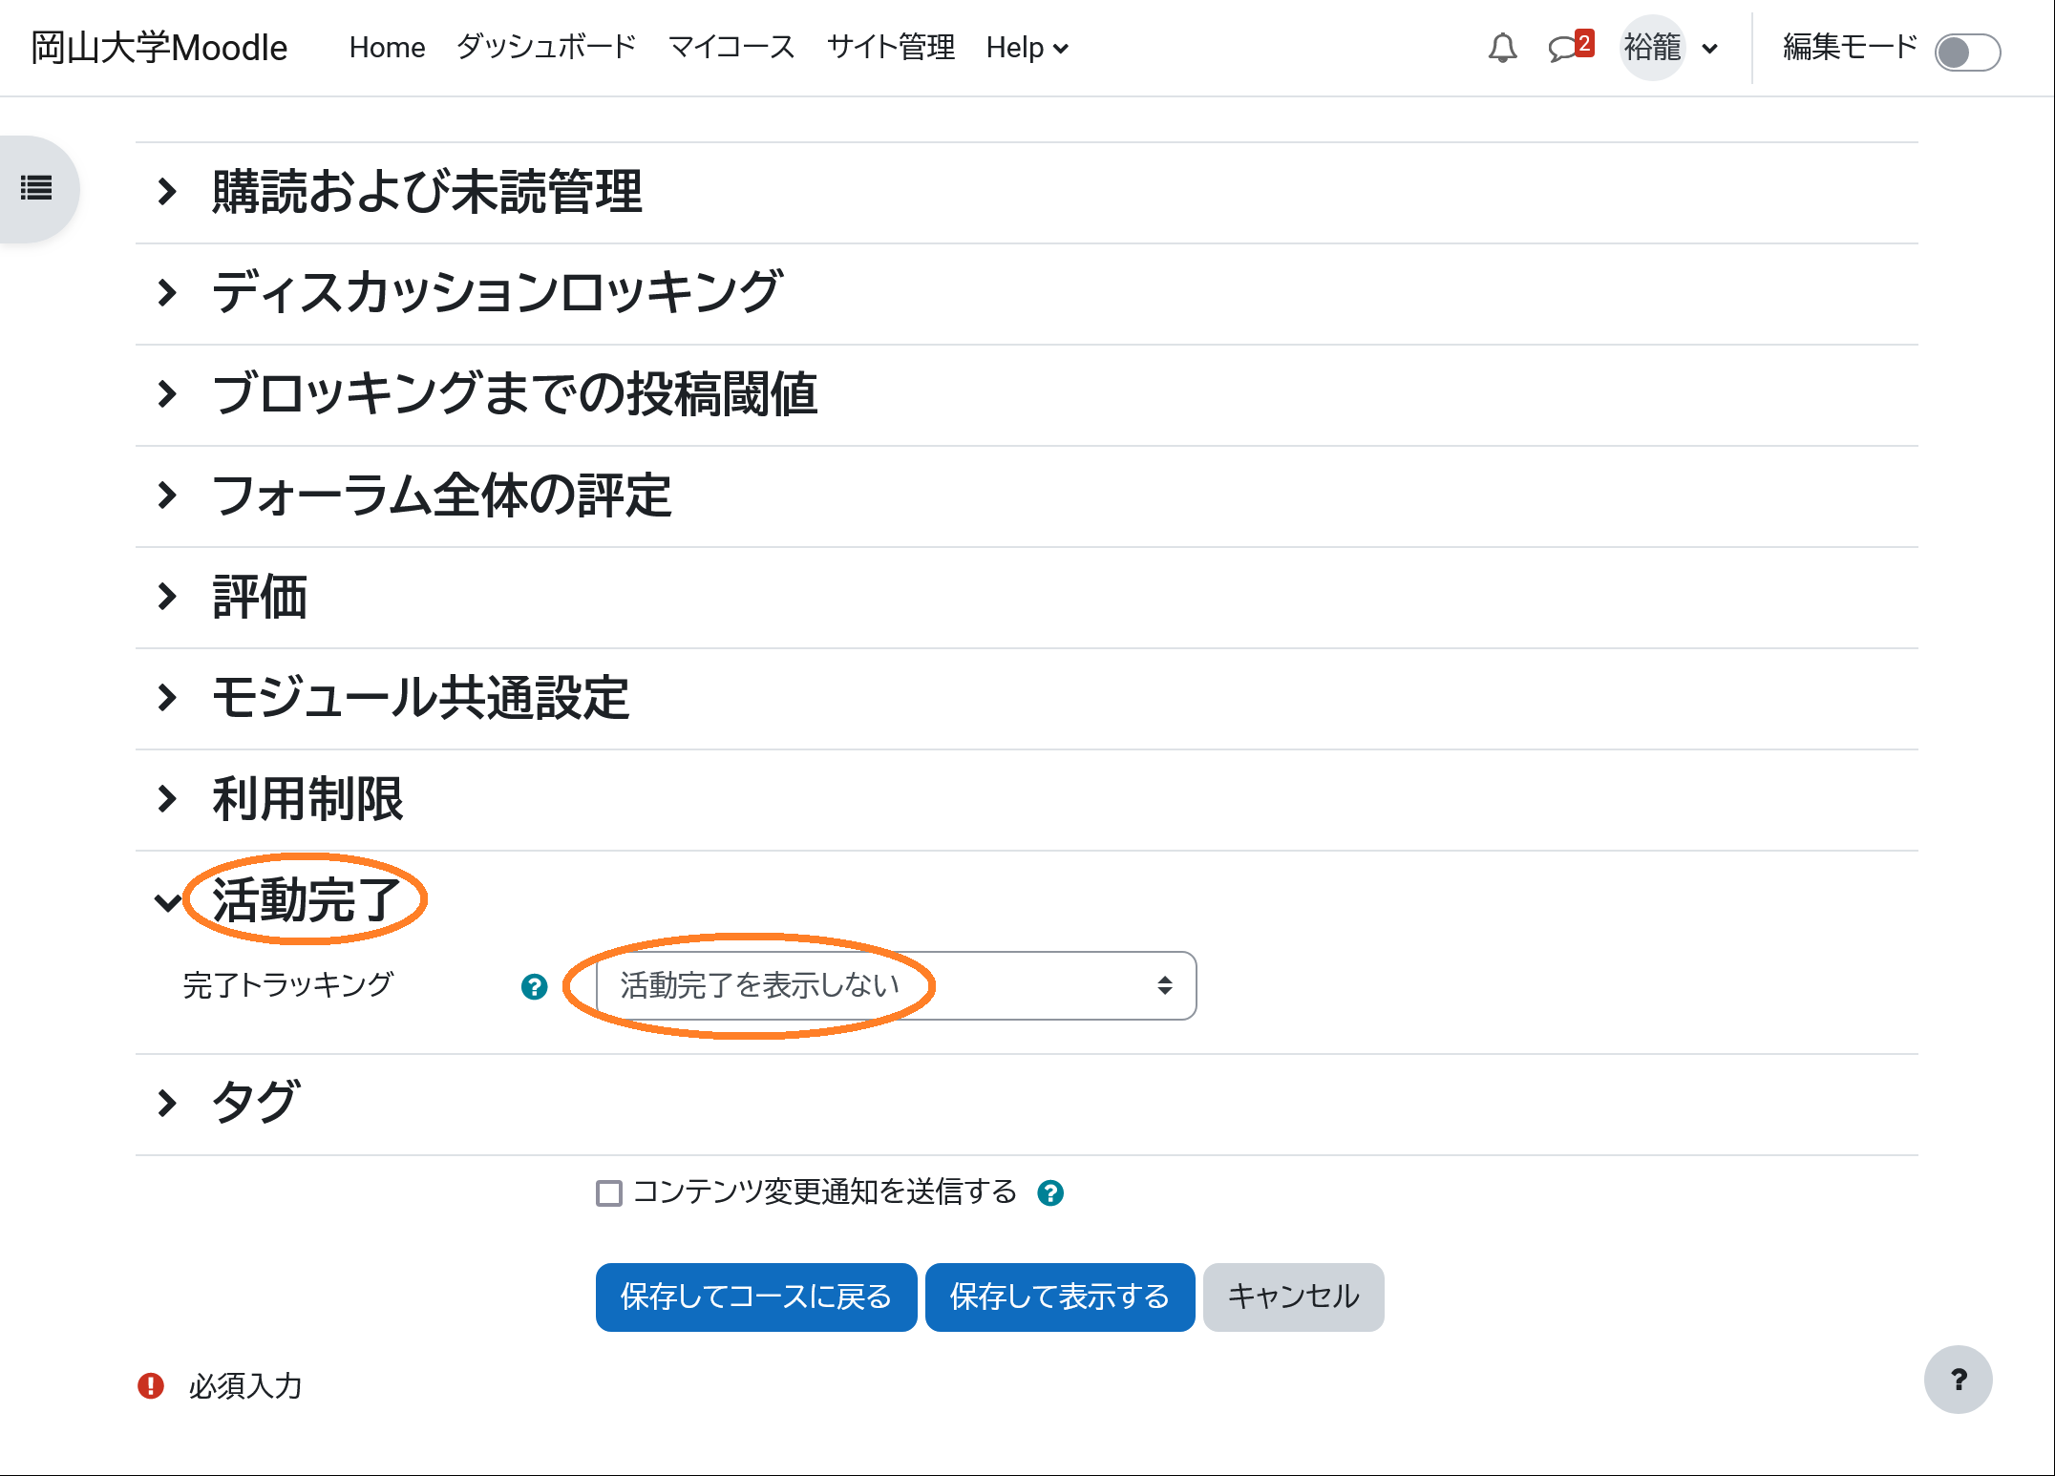Screen dimensions: 2055x1476
Task: Open the course index drawer icon
Action: (37, 188)
